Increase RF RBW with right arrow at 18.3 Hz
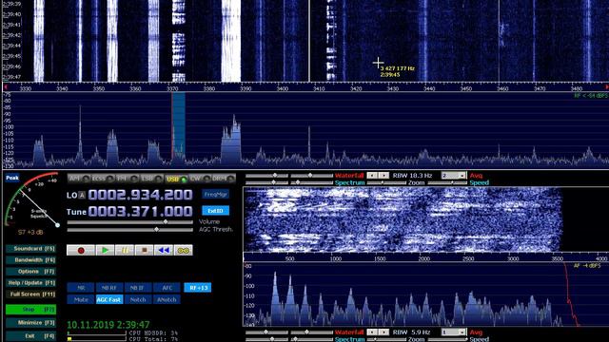The image size is (609, 342). click(x=383, y=176)
